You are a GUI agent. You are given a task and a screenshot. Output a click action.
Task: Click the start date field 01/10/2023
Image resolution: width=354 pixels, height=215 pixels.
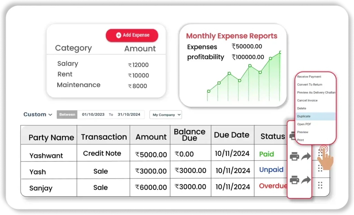92,115
